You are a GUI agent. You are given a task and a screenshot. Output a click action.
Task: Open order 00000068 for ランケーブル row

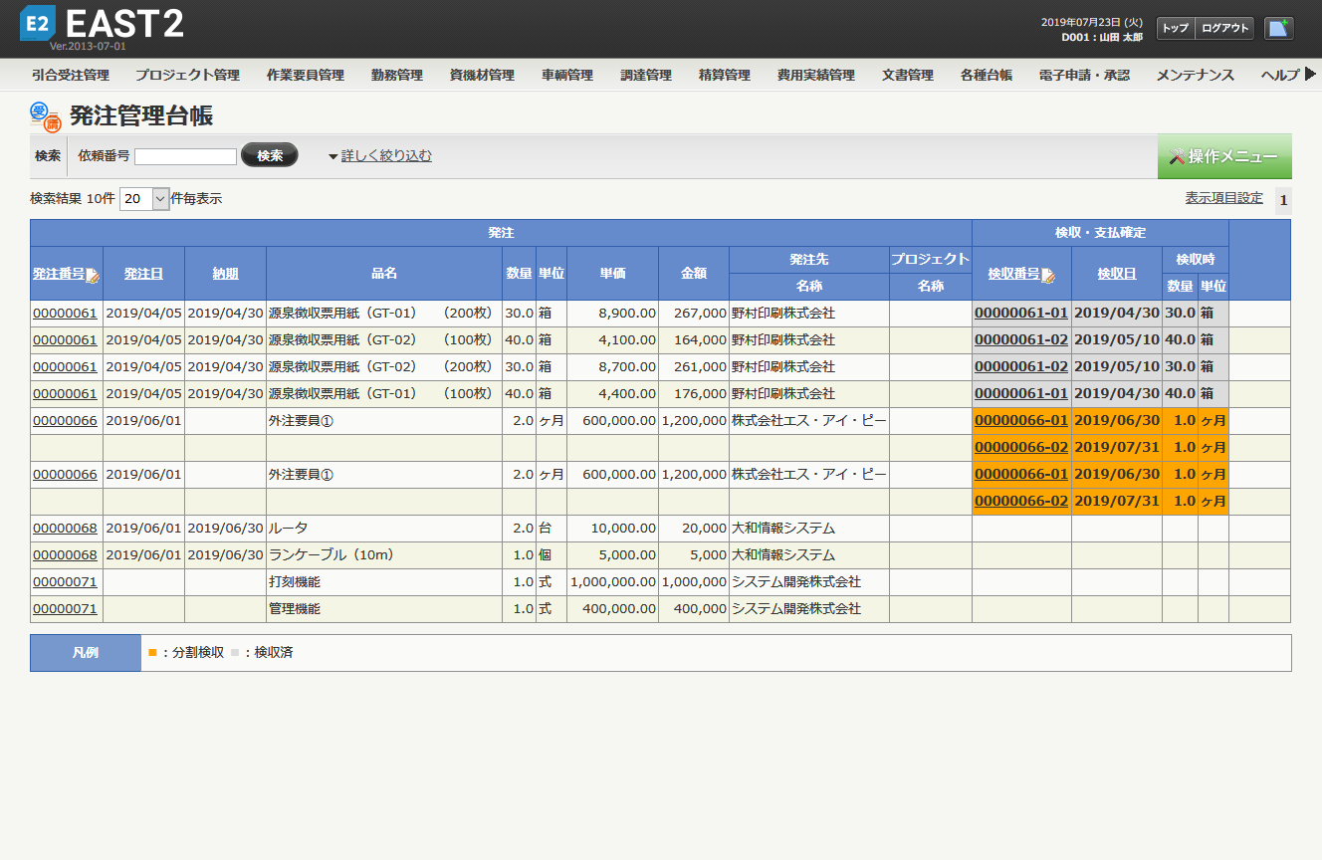click(x=66, y=554)
